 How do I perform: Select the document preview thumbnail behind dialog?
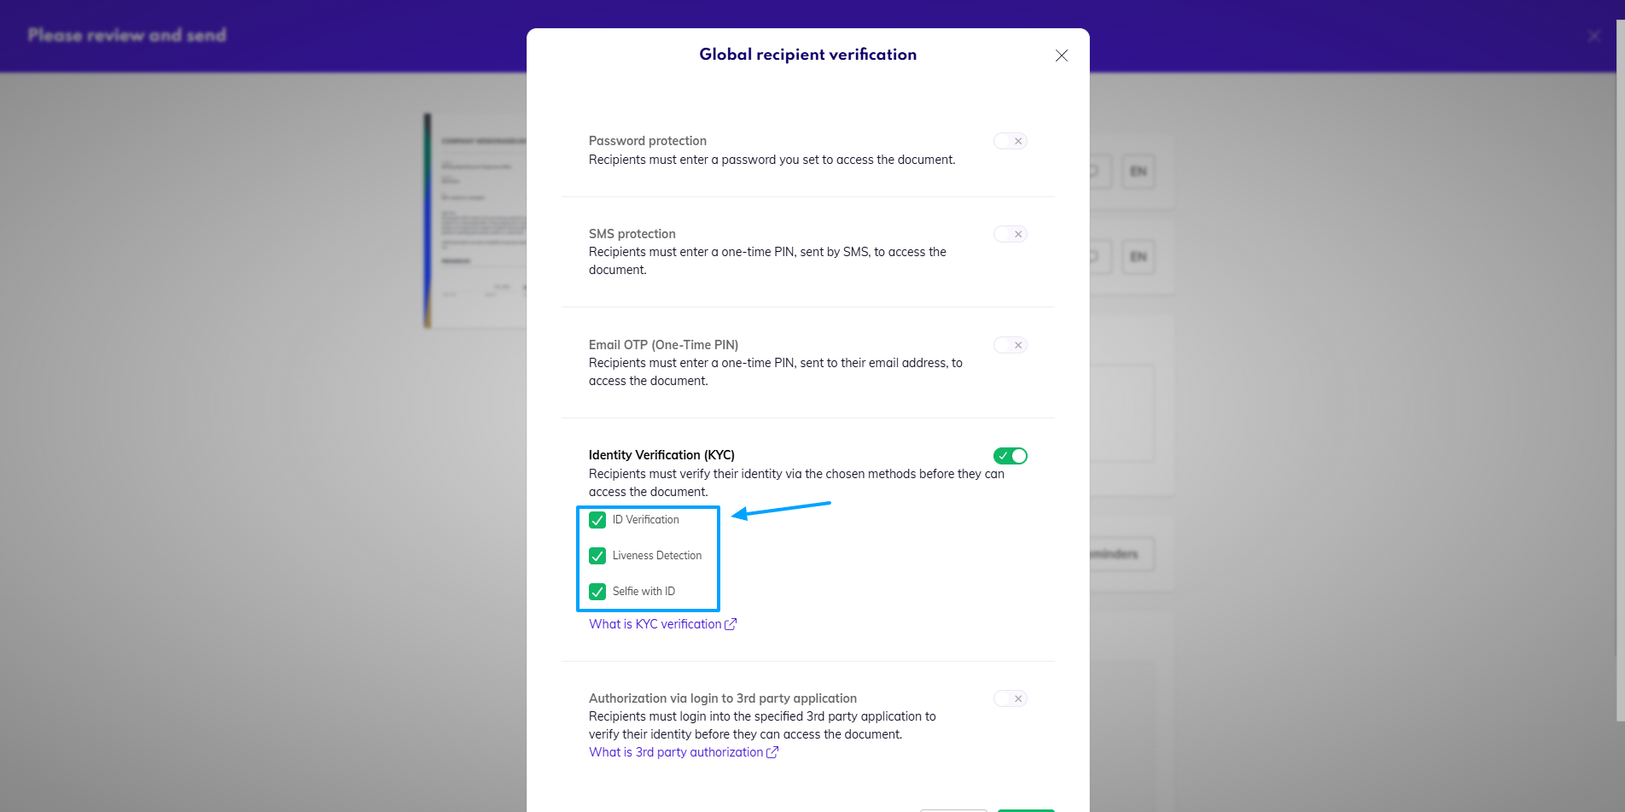[x=475, y=220]
